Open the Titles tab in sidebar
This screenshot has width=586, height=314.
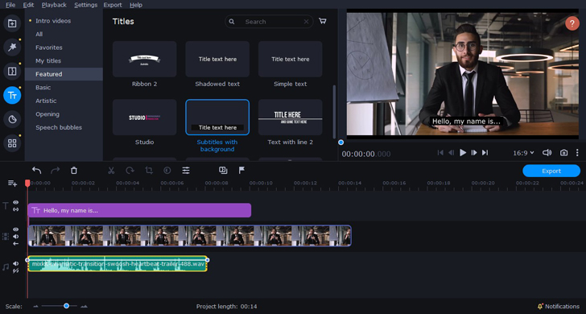click(12, 95)
